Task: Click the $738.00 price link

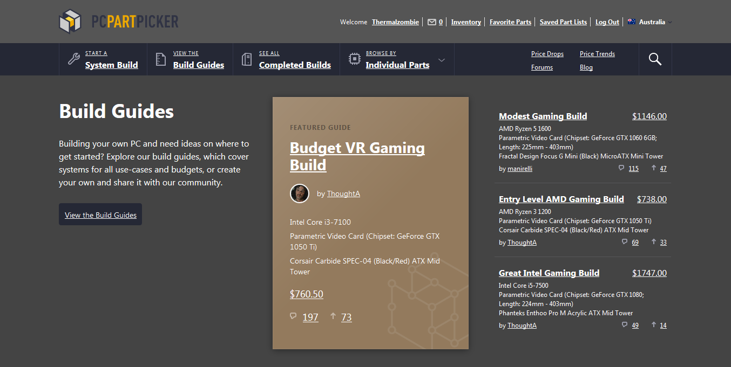Action: coord(652,199)
